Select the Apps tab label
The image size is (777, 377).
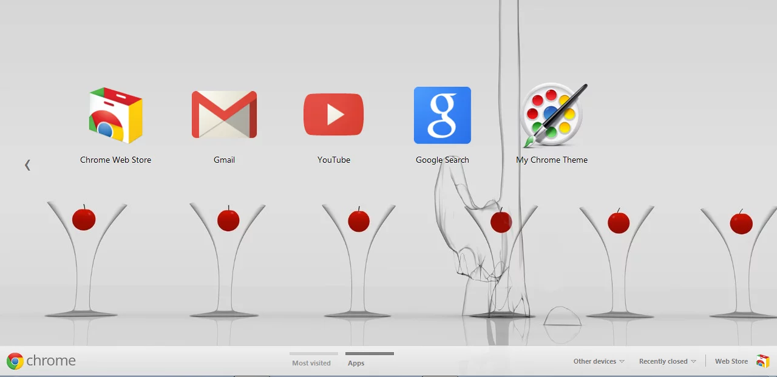pos(356,363)
